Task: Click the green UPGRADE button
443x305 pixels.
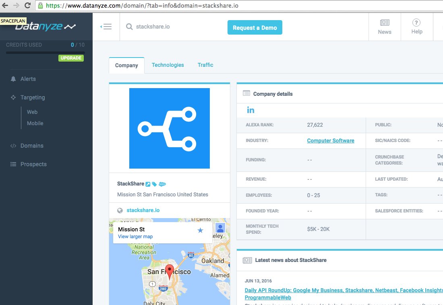Action: 71,58
